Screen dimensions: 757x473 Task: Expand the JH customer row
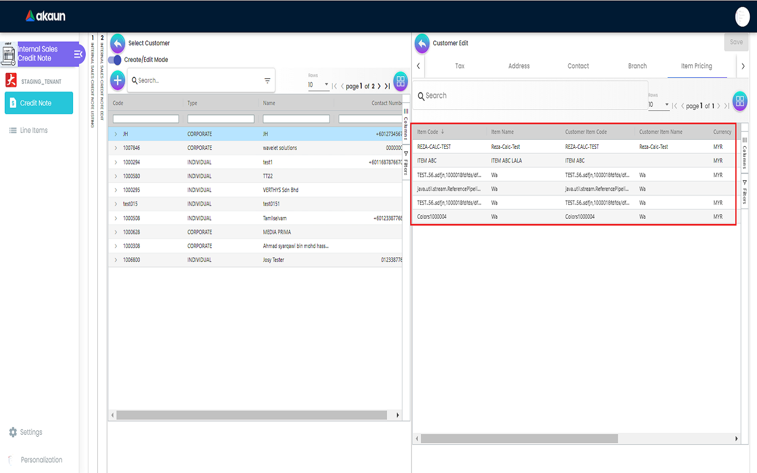[x=116, y=134]
